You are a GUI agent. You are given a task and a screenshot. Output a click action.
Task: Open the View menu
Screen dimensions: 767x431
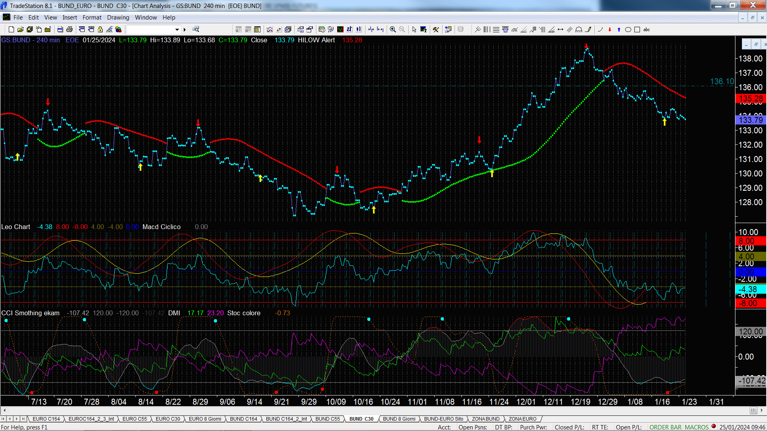pyautogui.click(x=50, y=18)
